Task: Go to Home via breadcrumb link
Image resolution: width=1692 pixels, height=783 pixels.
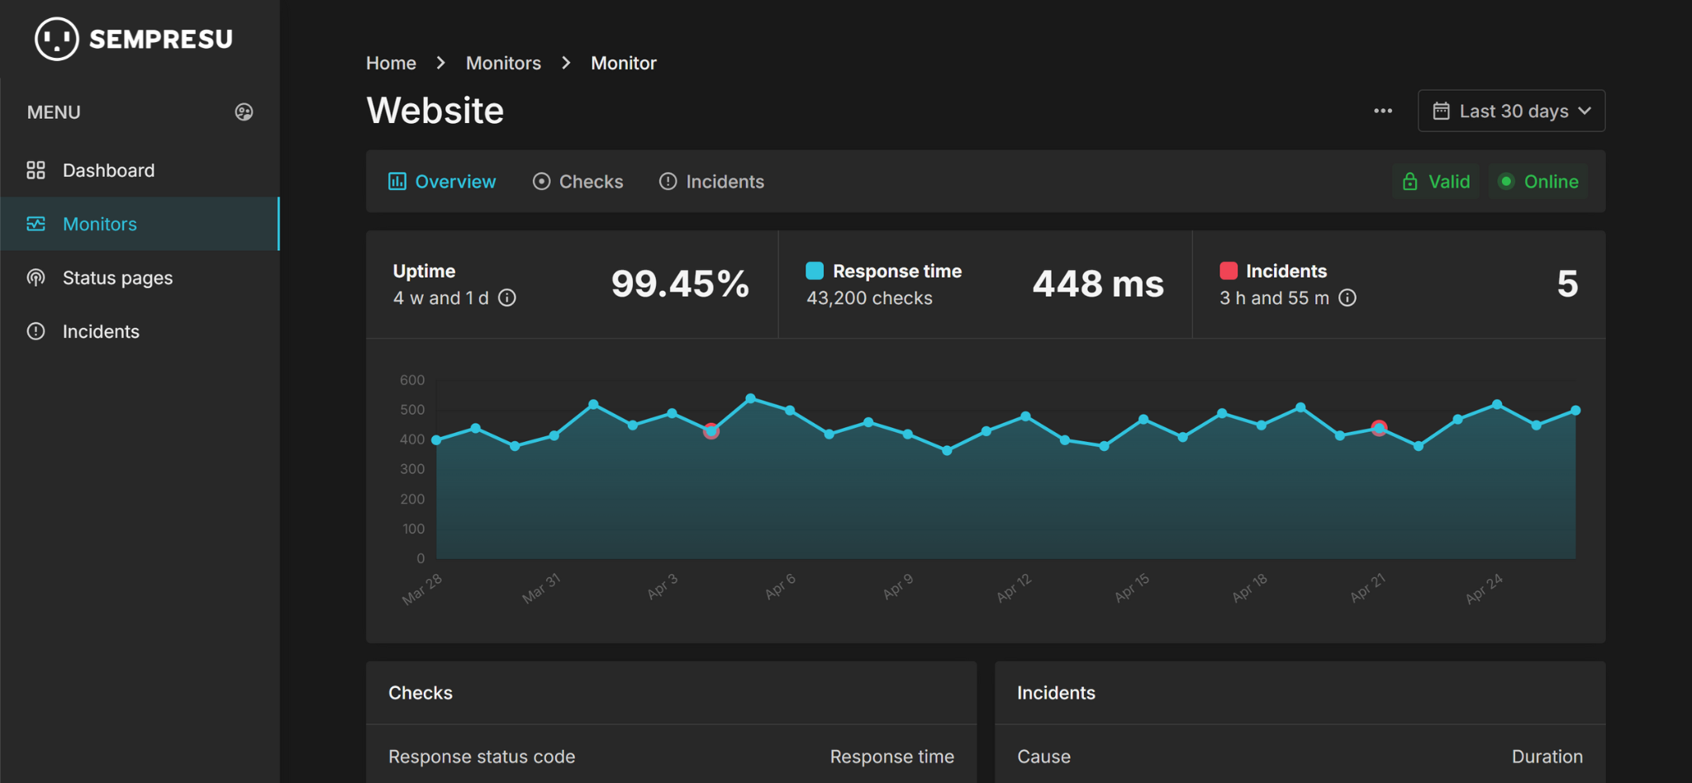Action: [x=391, y=64]
